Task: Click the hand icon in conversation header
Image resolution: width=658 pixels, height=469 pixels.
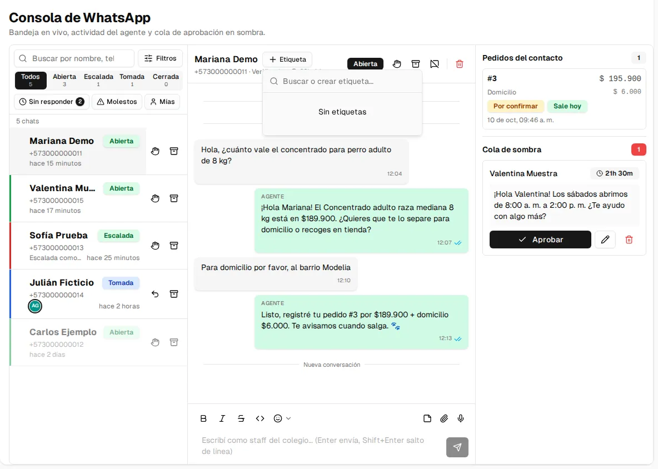Action: 397,64
